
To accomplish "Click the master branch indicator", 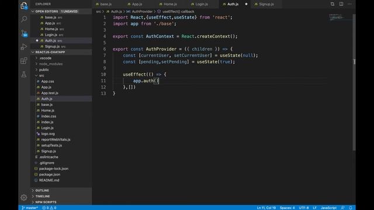I will pyautogui.click(x=30, y=208).
